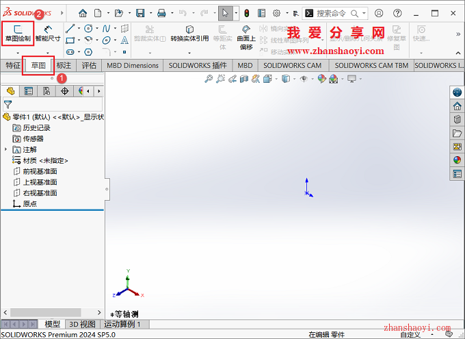Toggle the feature tree filter icon
The height and width of the screenshot is (339, 465).
click(x=8, y=105)
